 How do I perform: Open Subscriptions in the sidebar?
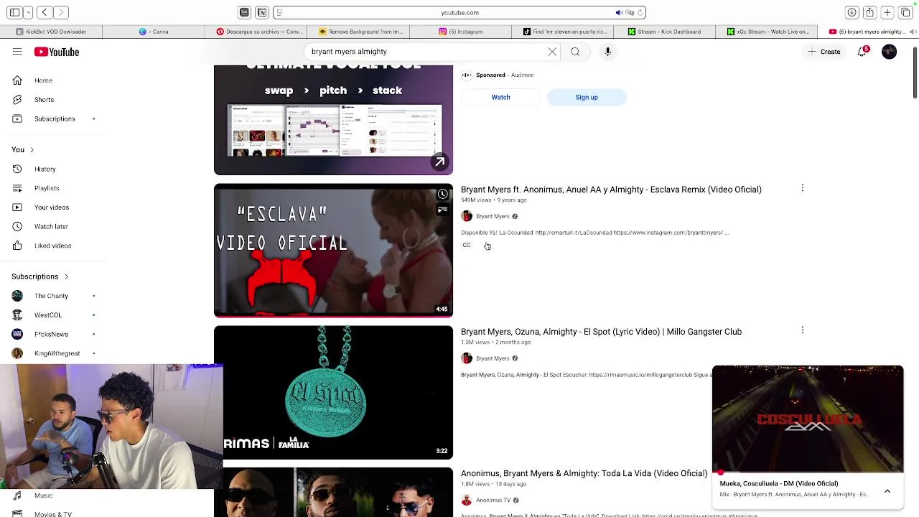tap(54, 118)
